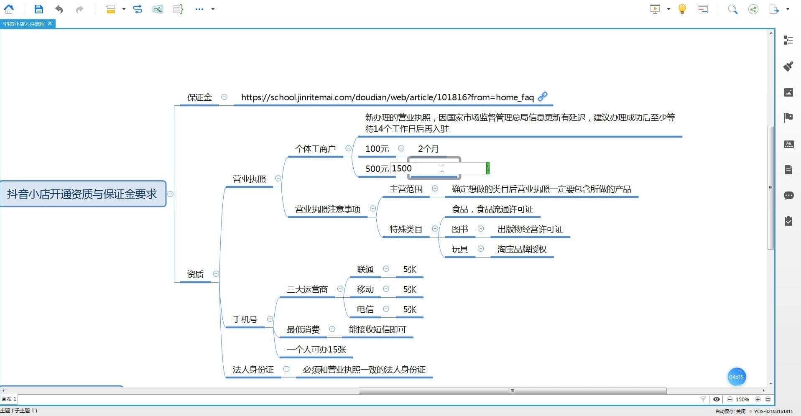Open the Markers flag panel
801x416 pixels.
pyautogui.click(x=788, y=118)
